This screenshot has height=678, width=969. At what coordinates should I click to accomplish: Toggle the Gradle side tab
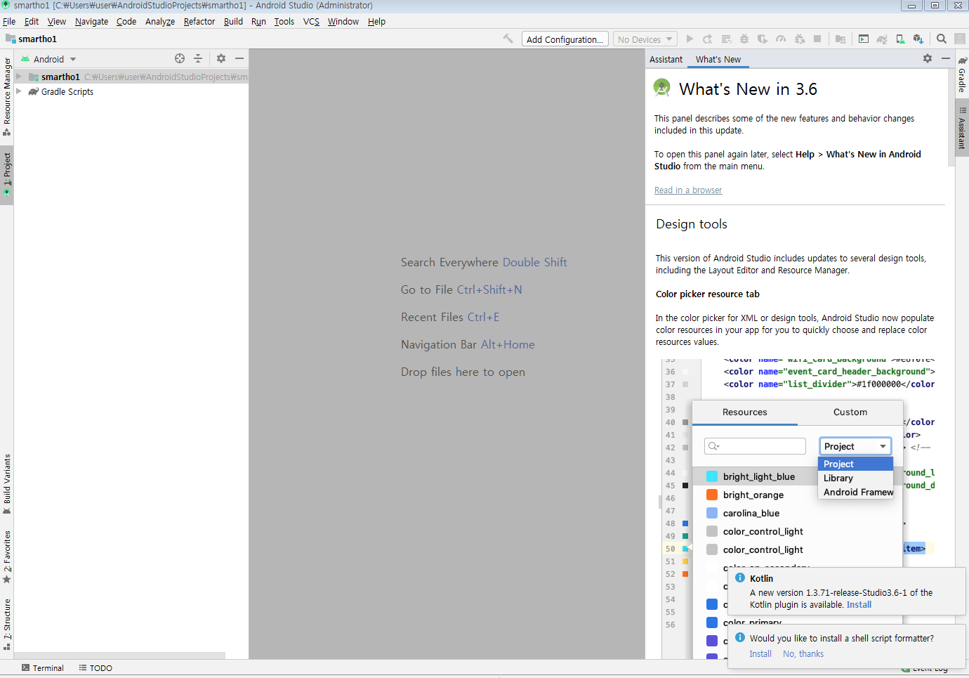pyautogui.click(x=962, y=76)
